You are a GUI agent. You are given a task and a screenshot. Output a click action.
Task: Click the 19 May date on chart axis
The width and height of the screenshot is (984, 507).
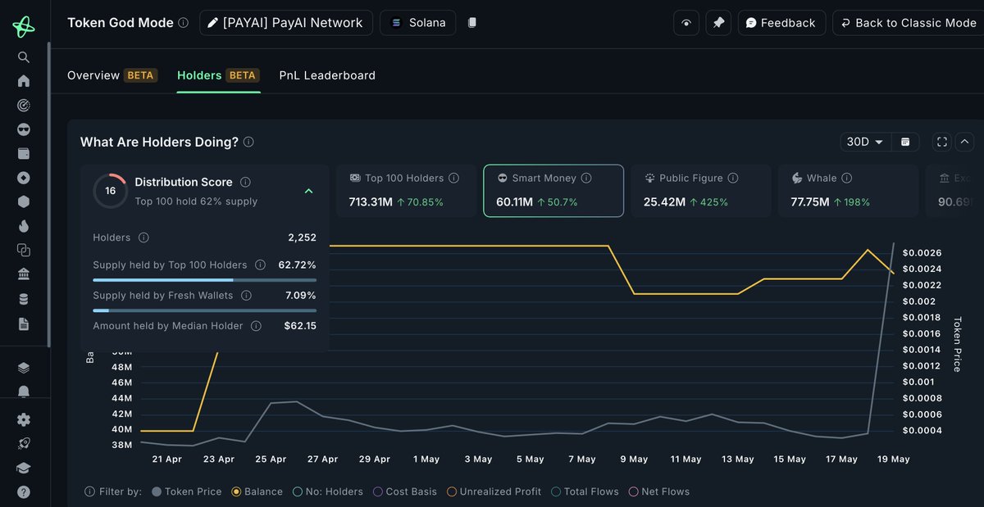pos(894,459)
